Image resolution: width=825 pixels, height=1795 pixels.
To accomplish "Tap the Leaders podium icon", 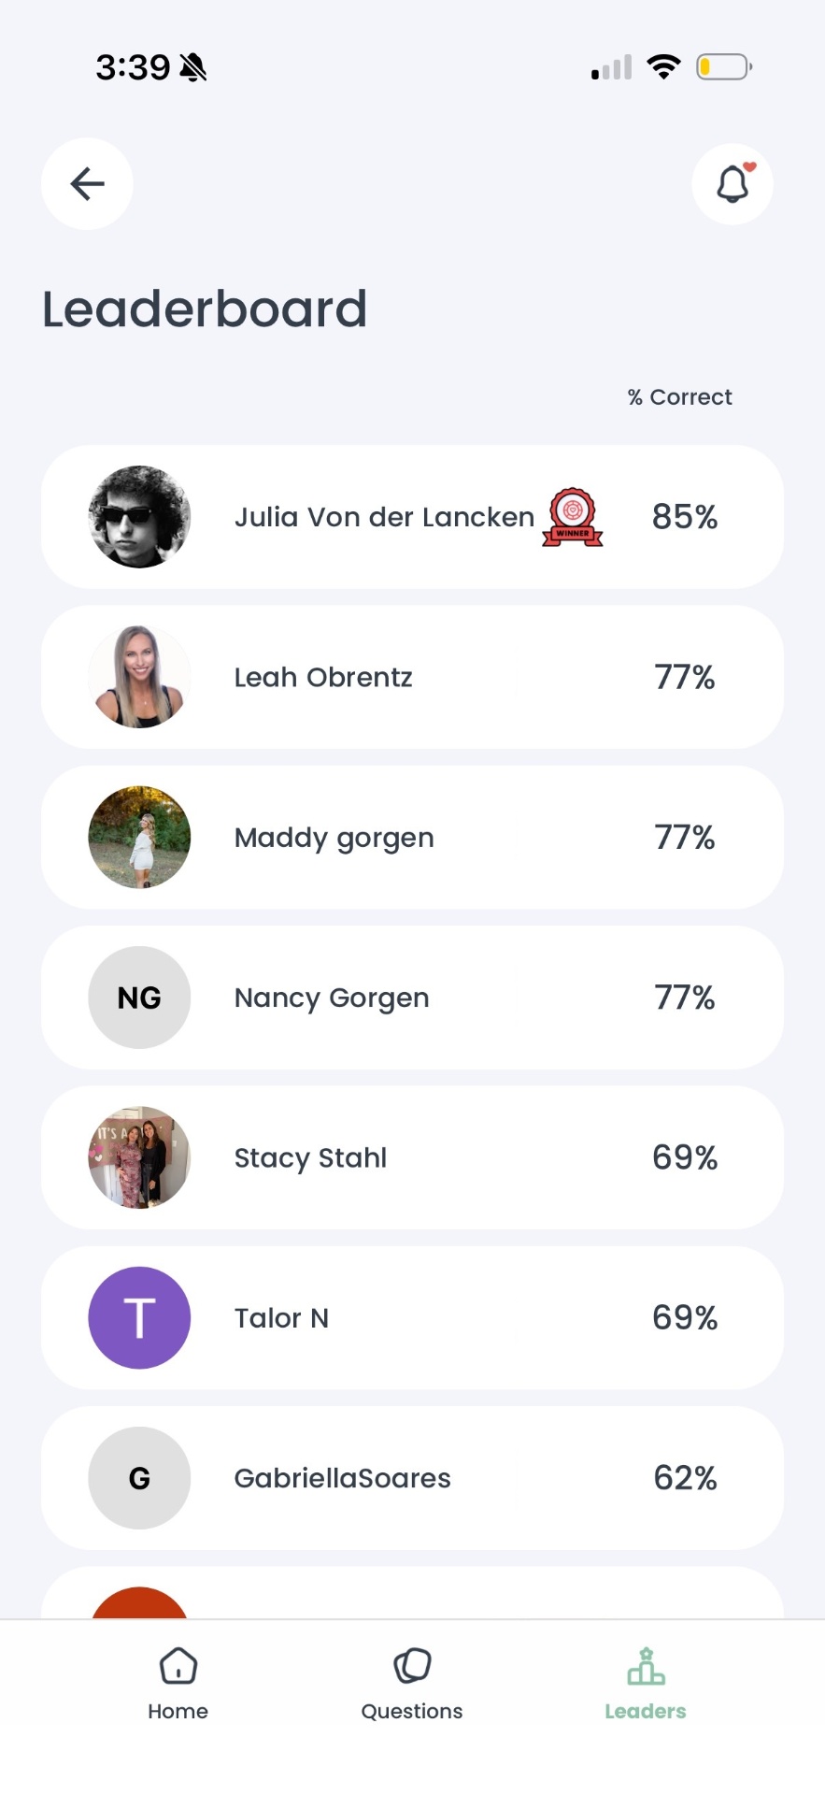I will pyautogui.click(x=646, y=1666).
